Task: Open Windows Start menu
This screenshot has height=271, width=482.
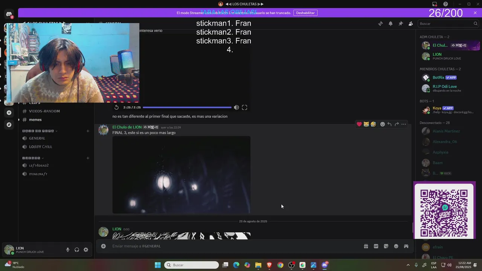Action: coord(158,265)
